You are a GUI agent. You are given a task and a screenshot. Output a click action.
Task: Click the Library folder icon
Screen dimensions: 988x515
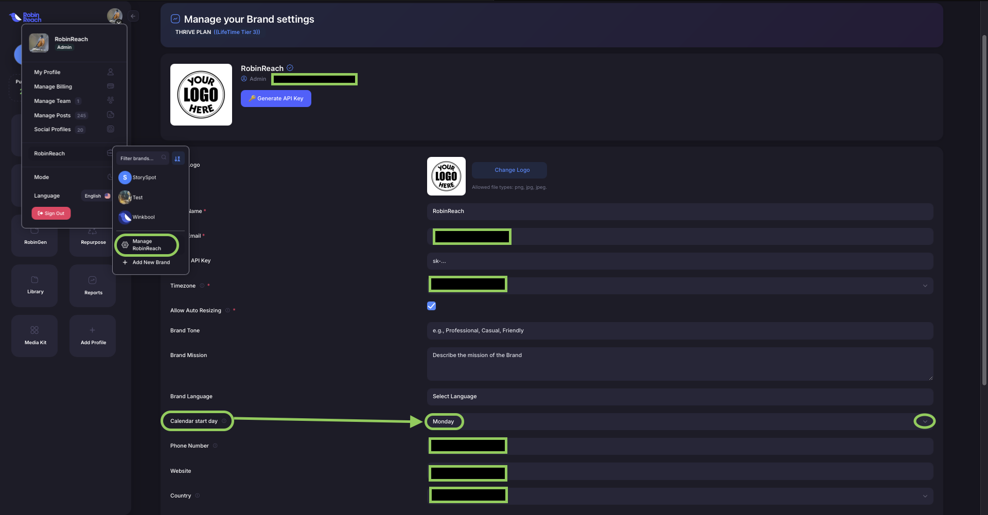pyautogui.click(x=34, y=280)
